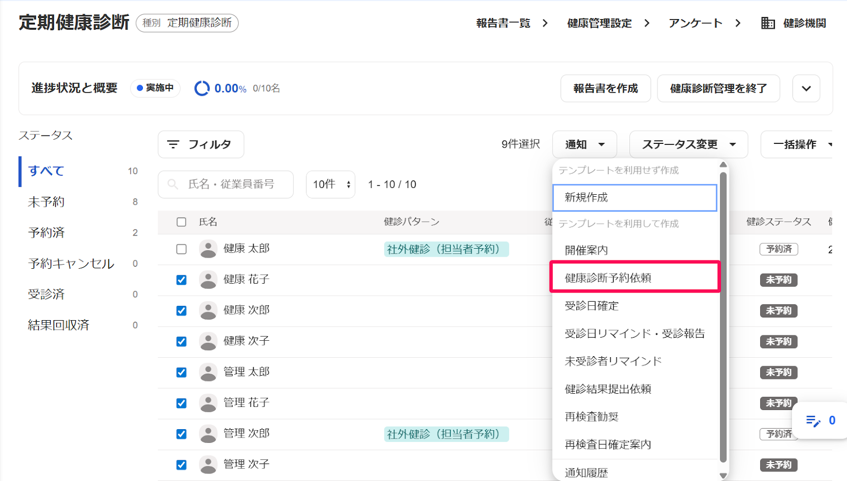This screenshot has height=481, width=847.
Task: Click 社外健診 tag in 健康 太郎 row
Action: [446, 249]
